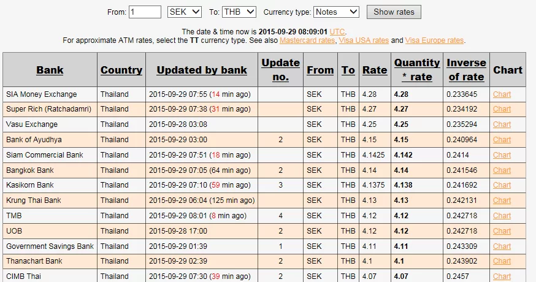Open the SEK source currency dropdown

pos(184,12)
